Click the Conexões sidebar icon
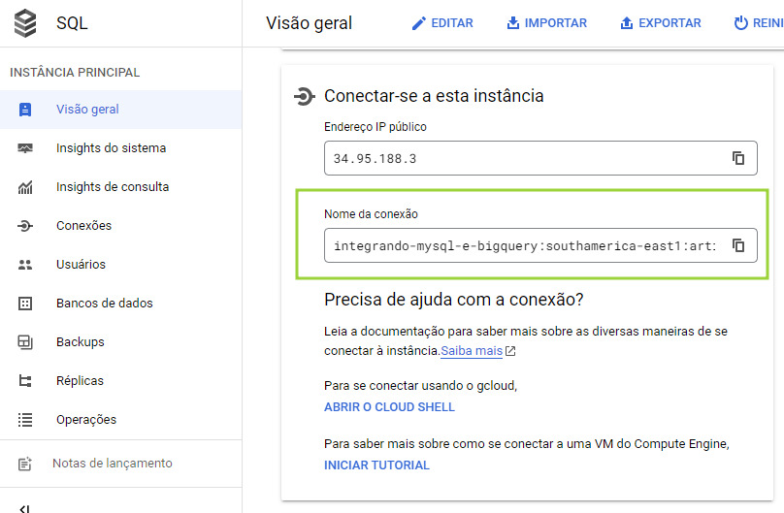Viewport: 784px width, 513px height. coord(25,226)
